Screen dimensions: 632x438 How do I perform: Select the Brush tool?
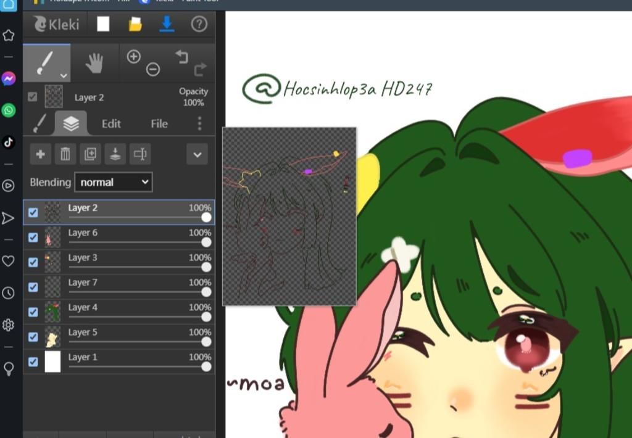click(47, 64)
